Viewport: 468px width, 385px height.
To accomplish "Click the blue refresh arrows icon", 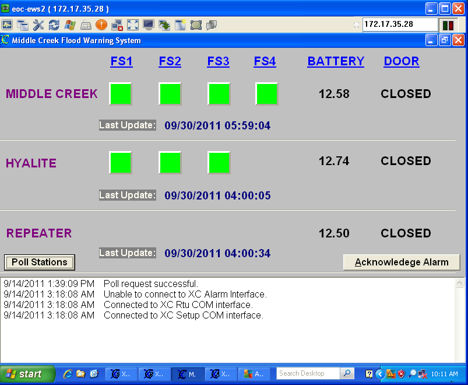I will coord(54,24).
